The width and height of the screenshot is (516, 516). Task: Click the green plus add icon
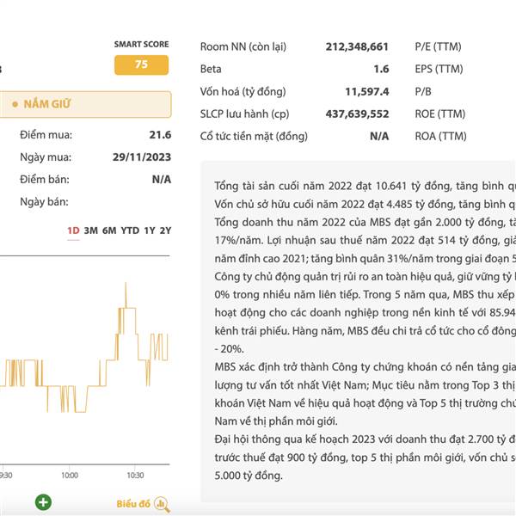tap(43, 502)
